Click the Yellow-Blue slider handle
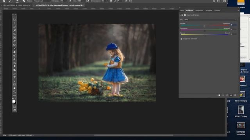The image size is (250, 140). [205, 35]
